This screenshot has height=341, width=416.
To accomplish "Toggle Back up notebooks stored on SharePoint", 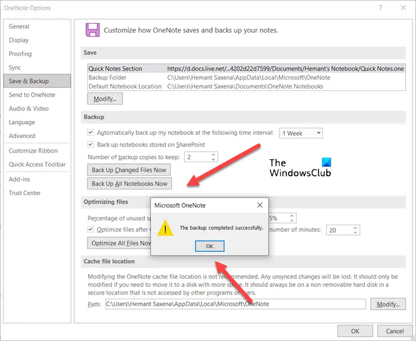I will pos(91,144).
